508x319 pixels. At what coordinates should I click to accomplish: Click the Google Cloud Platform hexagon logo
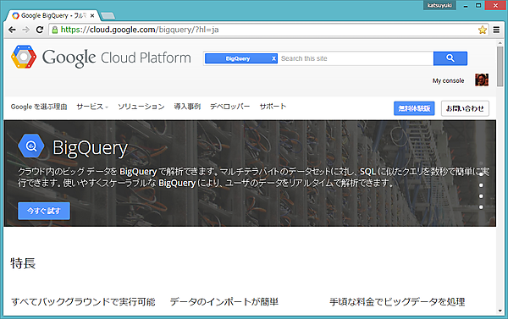point(24,57)
